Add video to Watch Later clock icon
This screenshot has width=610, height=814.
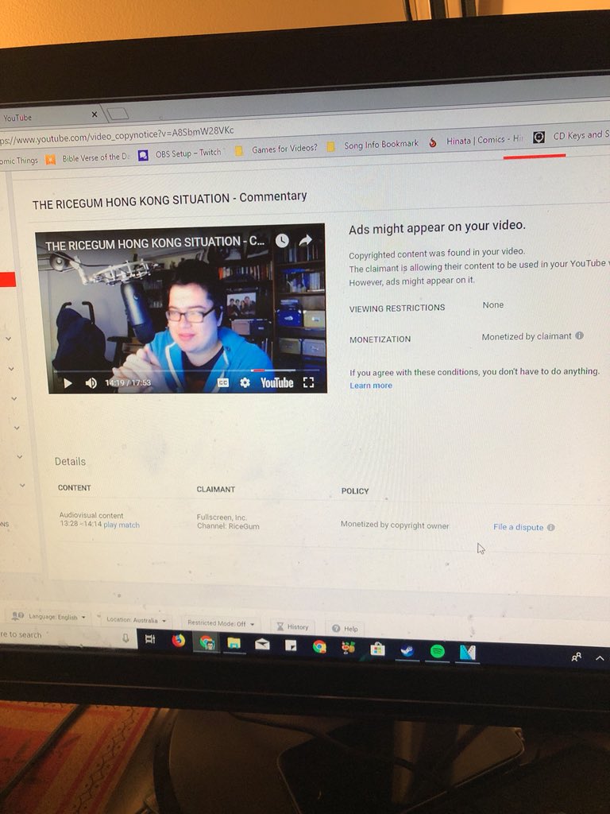282,240
